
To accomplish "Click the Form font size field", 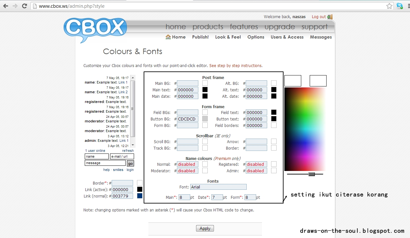I will coord(250,197).
